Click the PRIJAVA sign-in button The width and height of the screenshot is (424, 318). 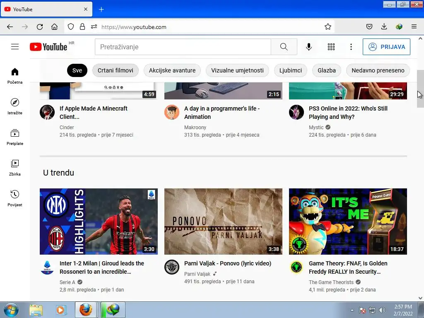click(386, 47)
